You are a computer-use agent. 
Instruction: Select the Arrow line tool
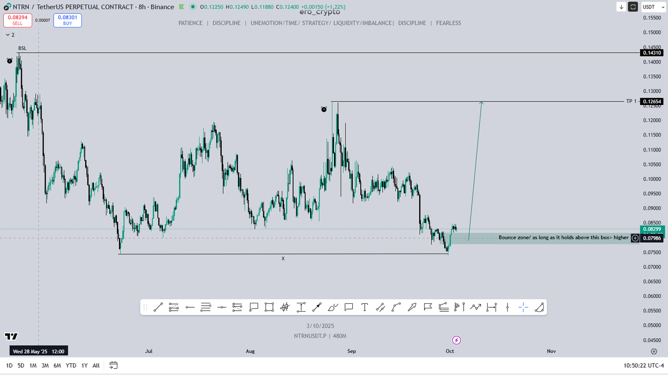pos(317,307)
